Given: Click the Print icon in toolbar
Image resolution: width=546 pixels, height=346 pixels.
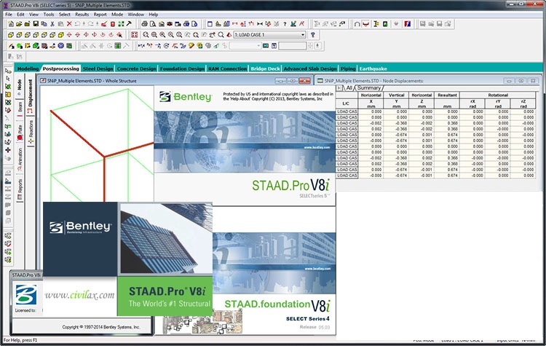Looking at the screenshot, I should coord(145,24).
